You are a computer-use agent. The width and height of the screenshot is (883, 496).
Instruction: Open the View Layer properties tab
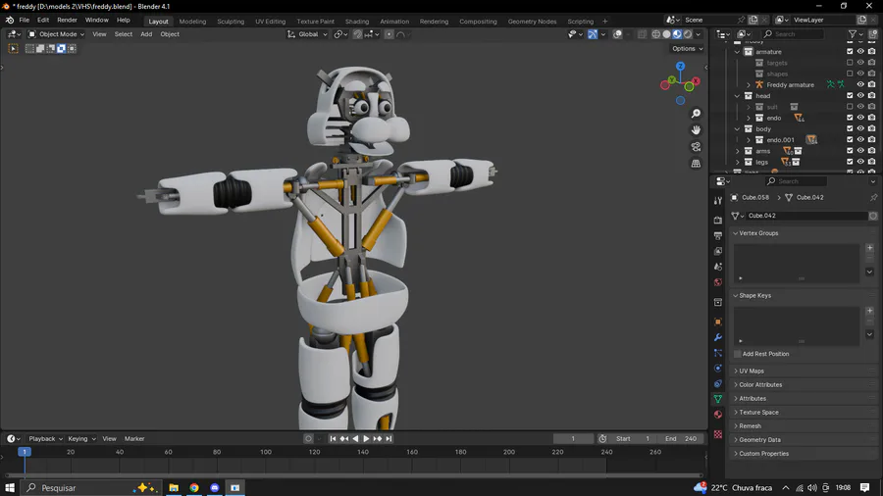[718, 251]
